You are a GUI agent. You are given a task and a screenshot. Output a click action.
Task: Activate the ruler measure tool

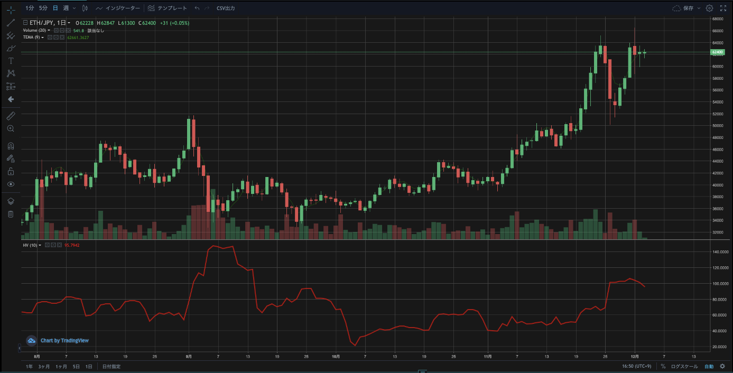tap(11, 116)
